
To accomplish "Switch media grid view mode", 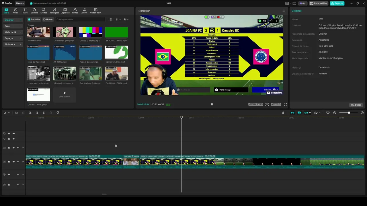I will point(111,19).
